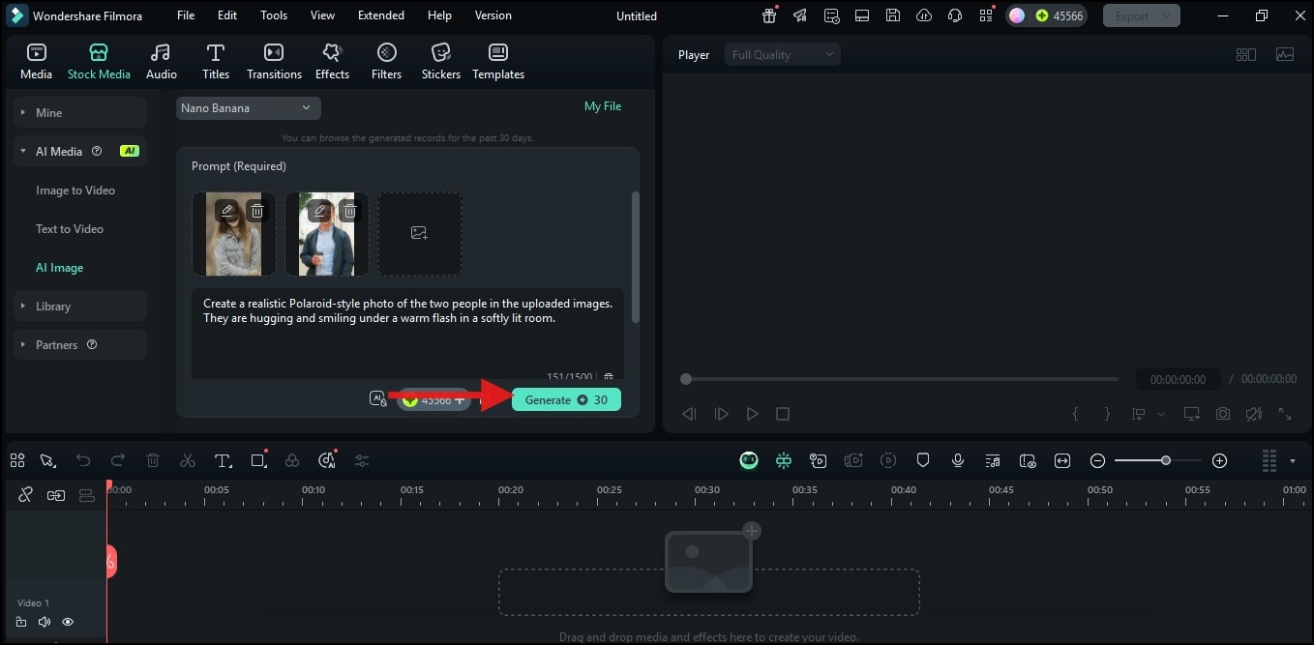Open the Full Quality player dropdown
The width and height of the screenshot is (1314, 645).
coord(782,55)
